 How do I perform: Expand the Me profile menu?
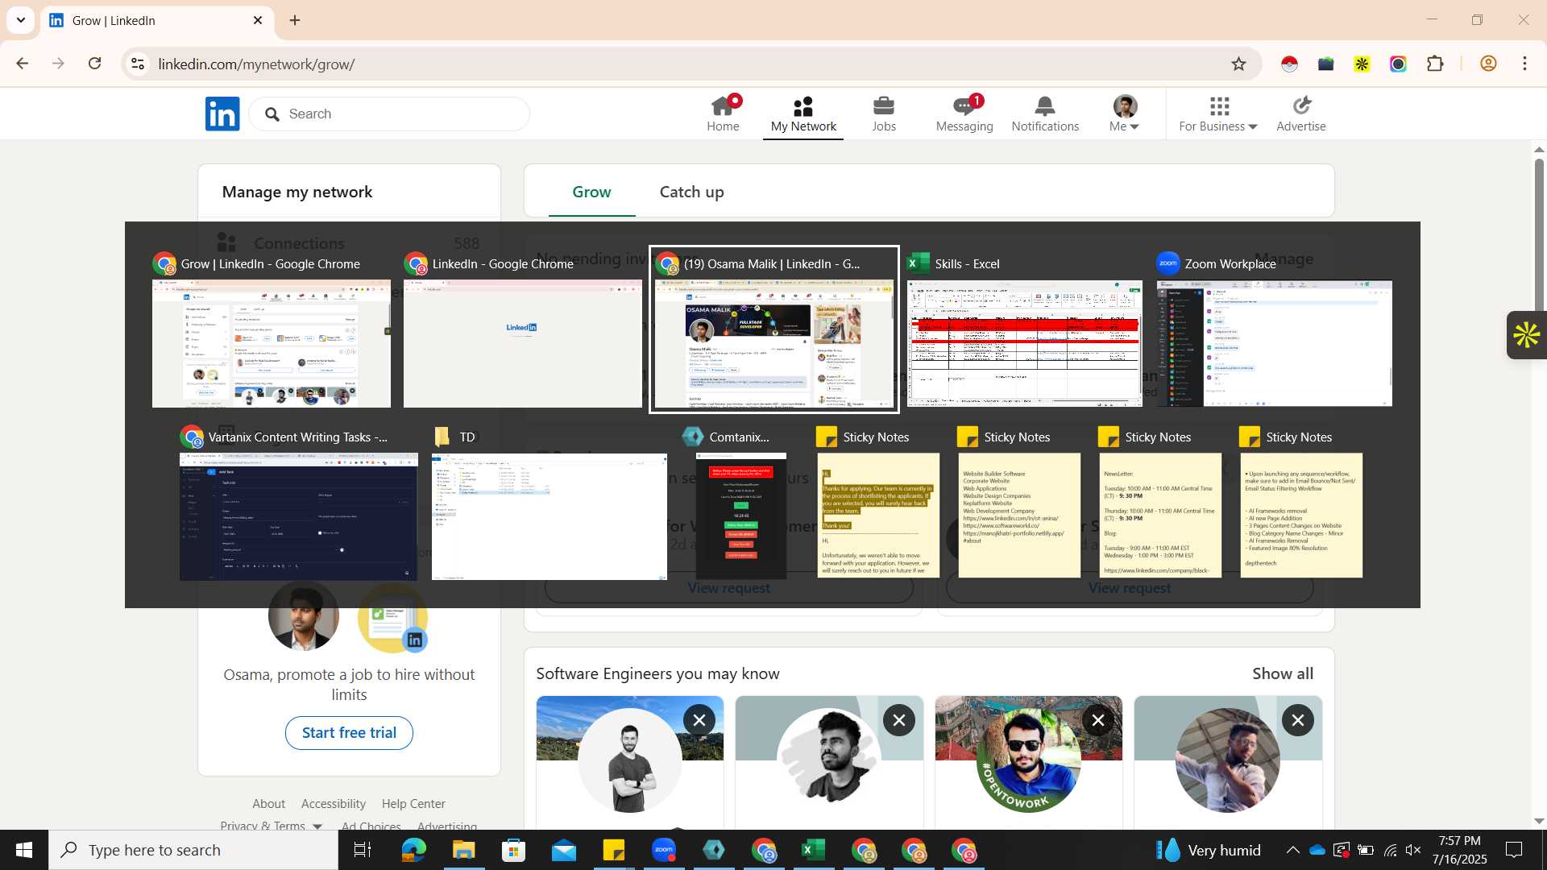coord(1125,114)
